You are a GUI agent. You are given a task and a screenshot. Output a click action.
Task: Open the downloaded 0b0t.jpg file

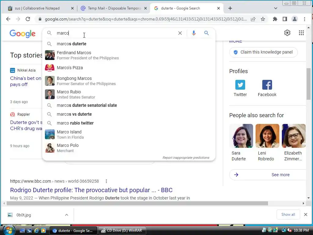click(24, 215)
